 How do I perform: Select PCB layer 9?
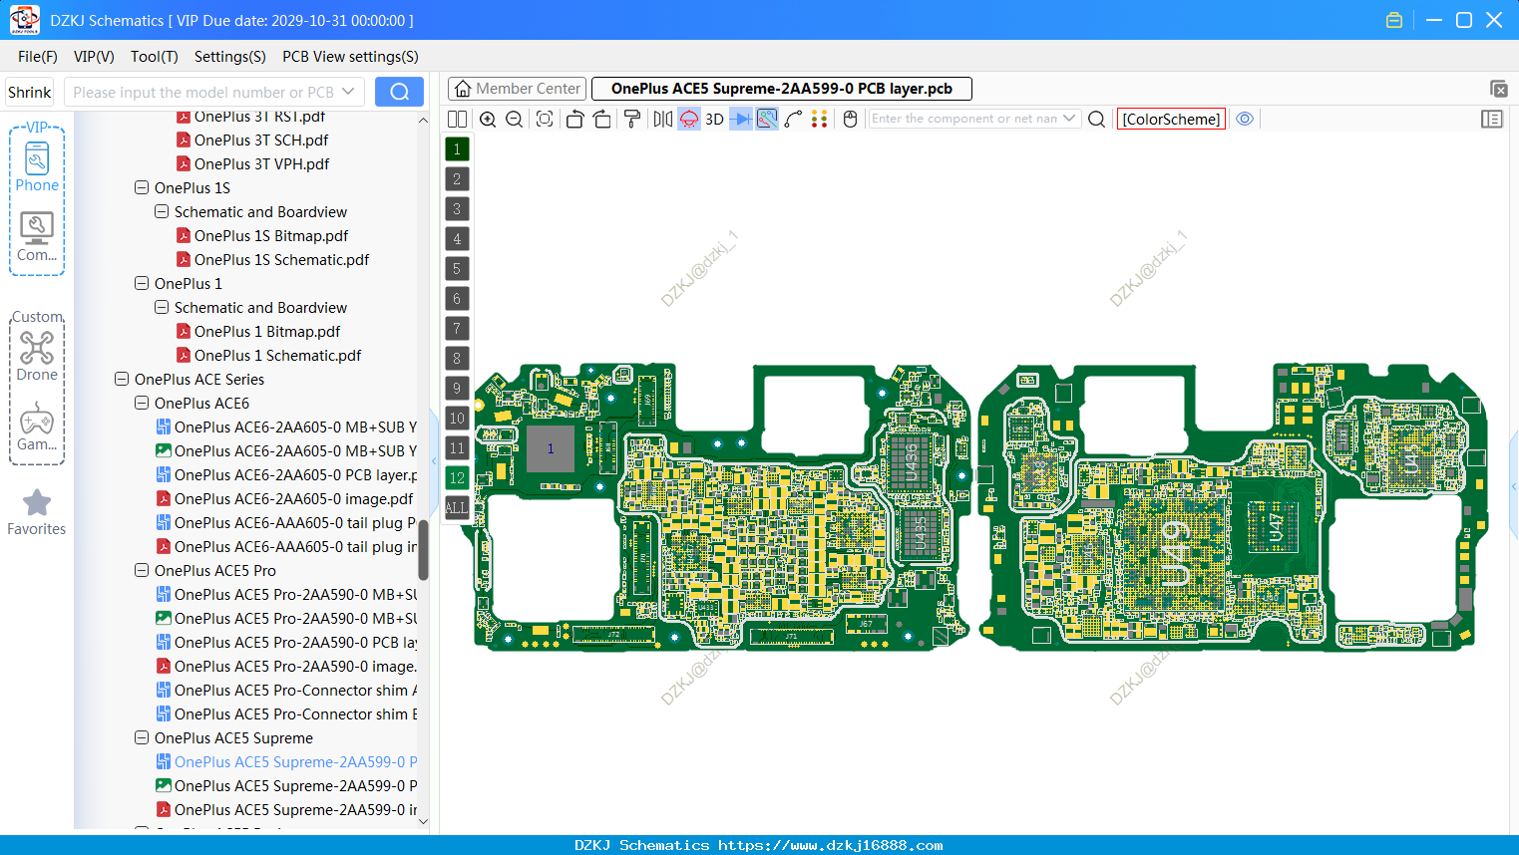pos(457,389)
